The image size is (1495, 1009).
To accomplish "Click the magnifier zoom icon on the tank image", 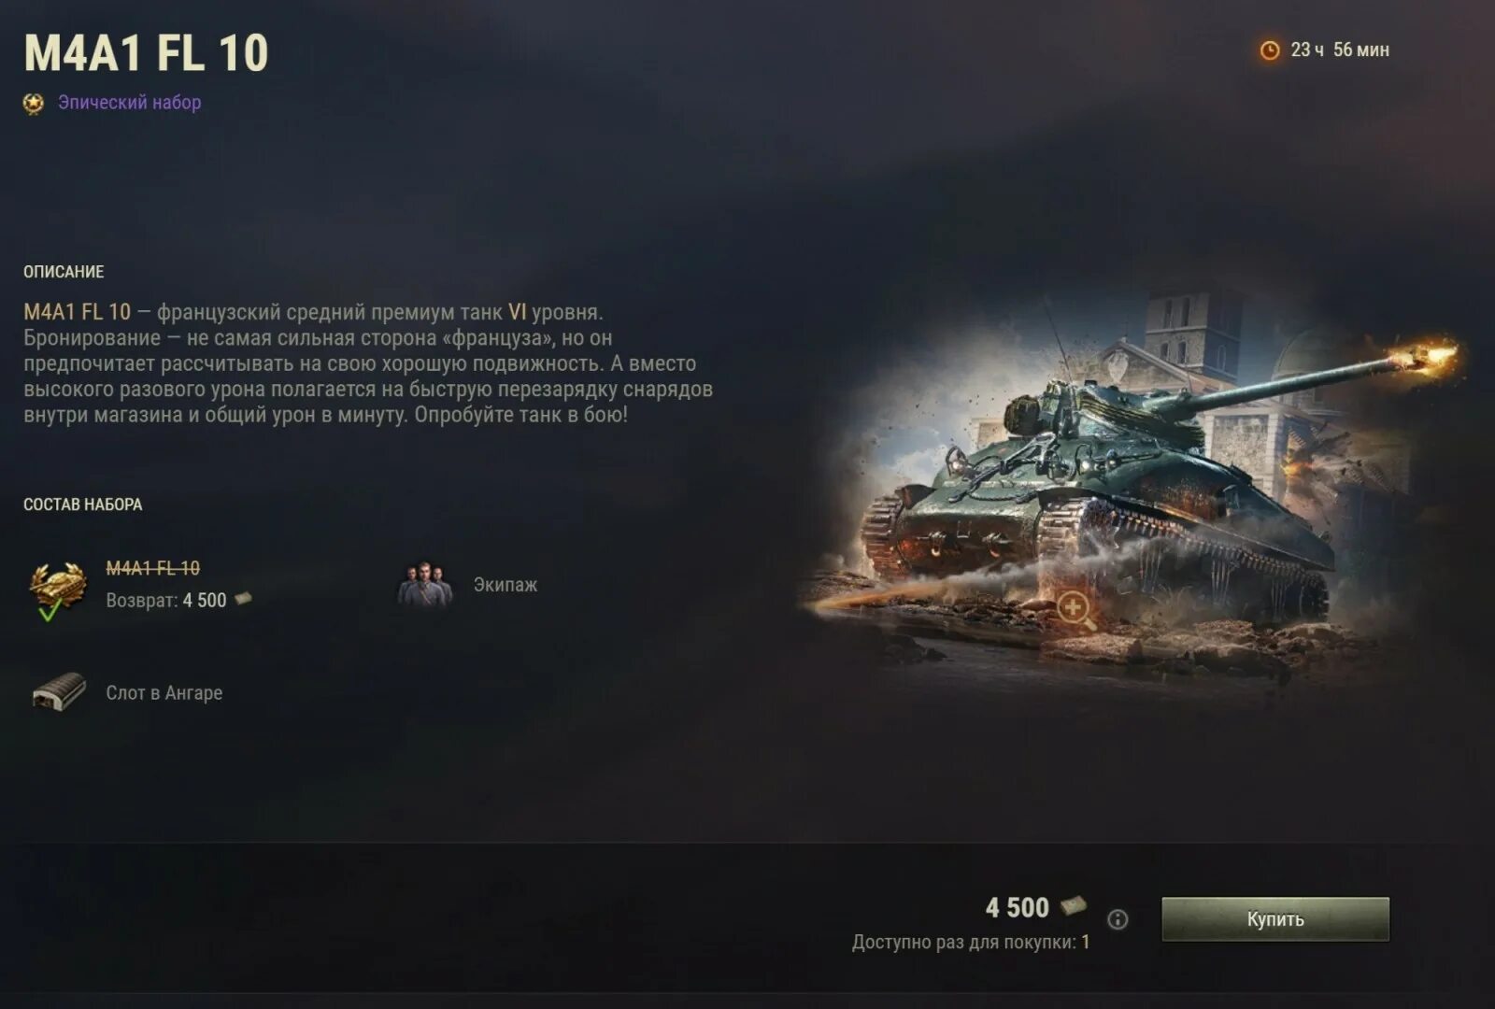I will point(1075,610).
